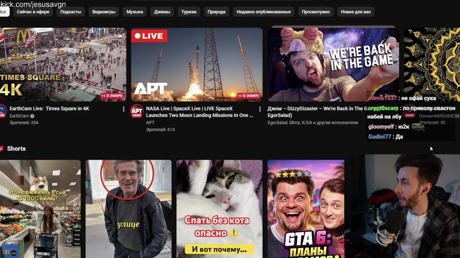Open "We're Back in the Game" thumbnail
Viewport: 460px width, 258px height.
[x=333, y=64]
